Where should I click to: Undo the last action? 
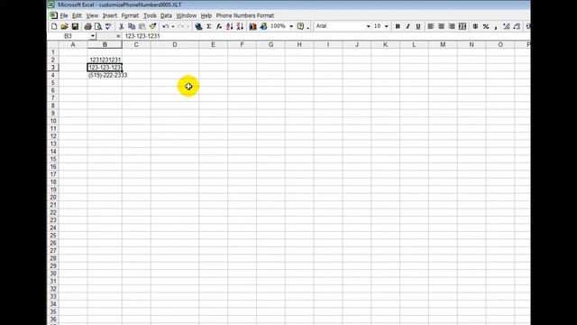click(x=166, y=26)
